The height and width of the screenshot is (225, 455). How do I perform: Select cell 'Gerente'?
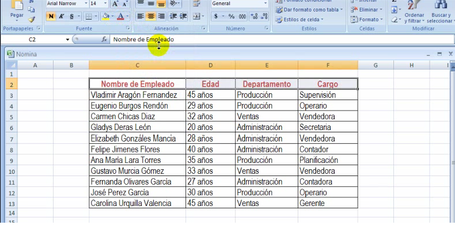point(328,203)
